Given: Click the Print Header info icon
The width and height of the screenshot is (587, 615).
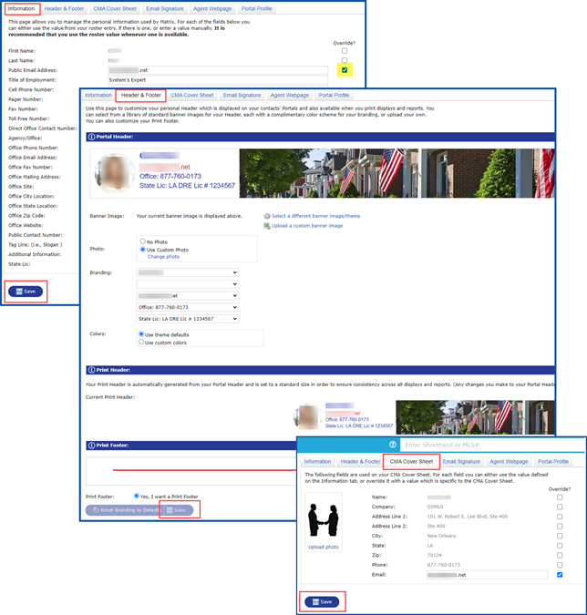Looking at the screenshot, I should click(91, 370).
